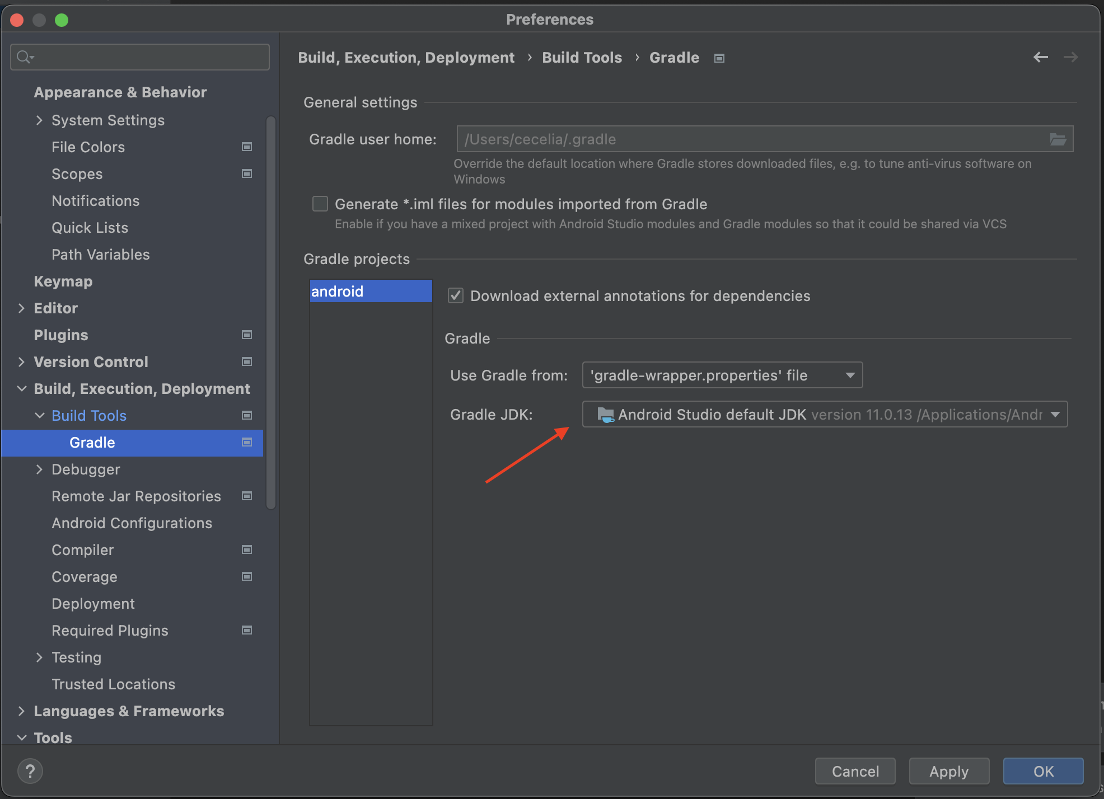The image size is (1104, 799).
Task: Enable Generate *.iml files for imported modules
Action: click(320, 204)
